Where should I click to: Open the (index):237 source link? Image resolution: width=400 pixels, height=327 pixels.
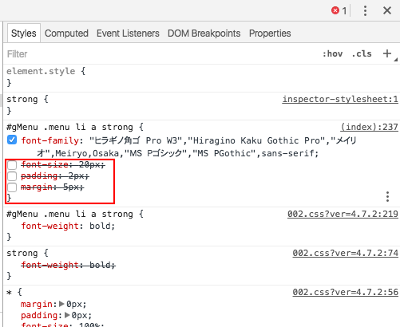tap(369, 127)
